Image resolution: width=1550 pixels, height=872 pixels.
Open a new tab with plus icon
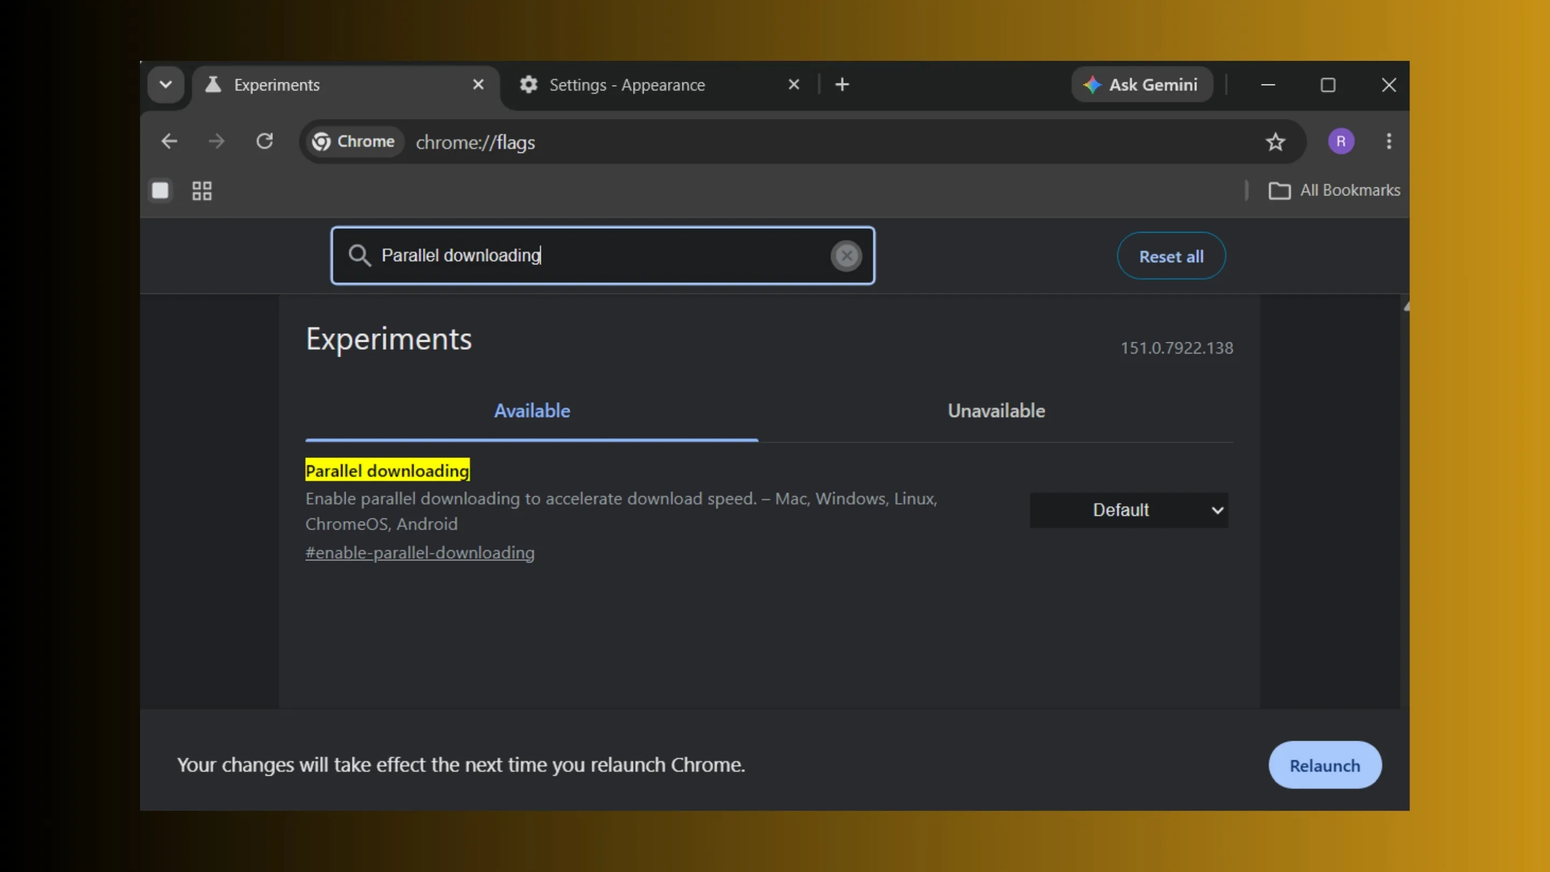tap(842, 85)
